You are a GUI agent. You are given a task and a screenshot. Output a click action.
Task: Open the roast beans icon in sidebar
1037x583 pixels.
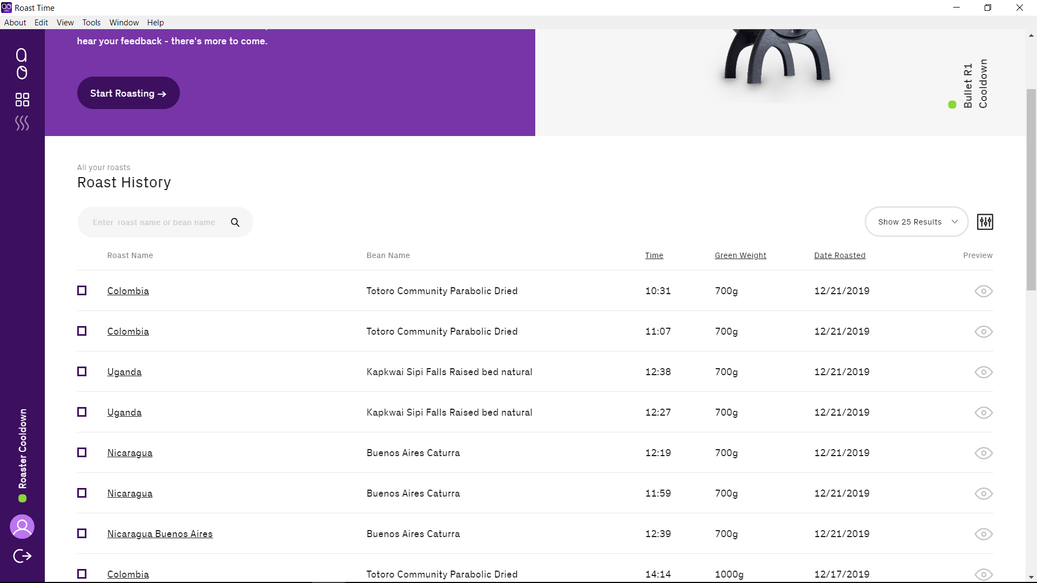pos(22,64)
